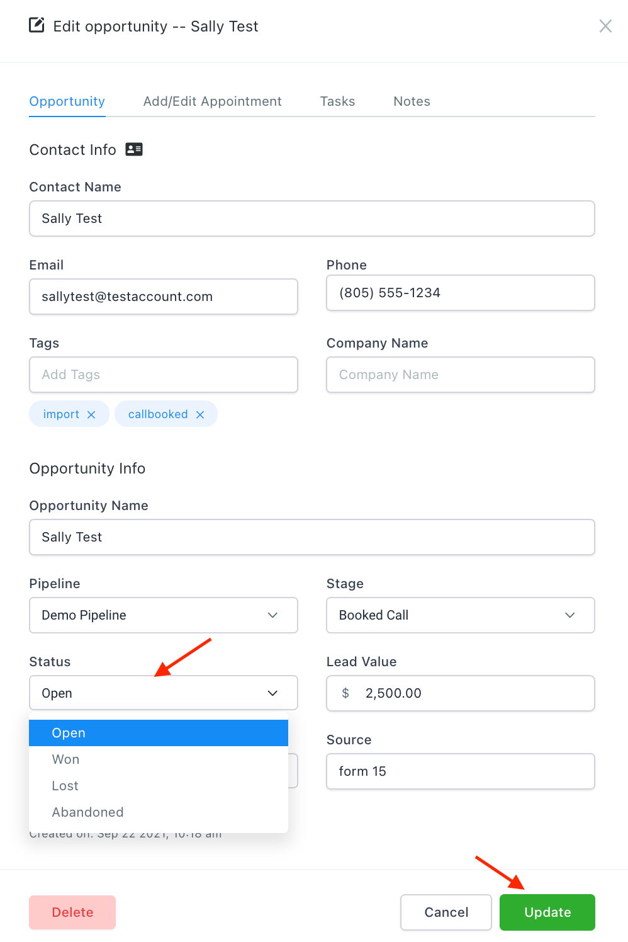Switch to Add/Edit Appointment tab
The image size is (628, 942).
(x=213, y=101)
